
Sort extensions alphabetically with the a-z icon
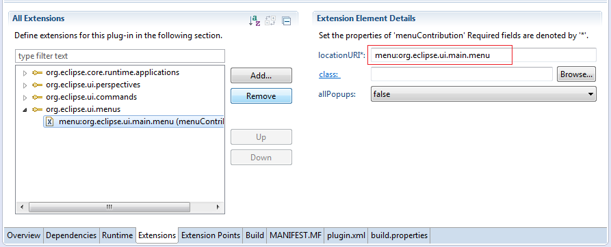coord(255,20)
